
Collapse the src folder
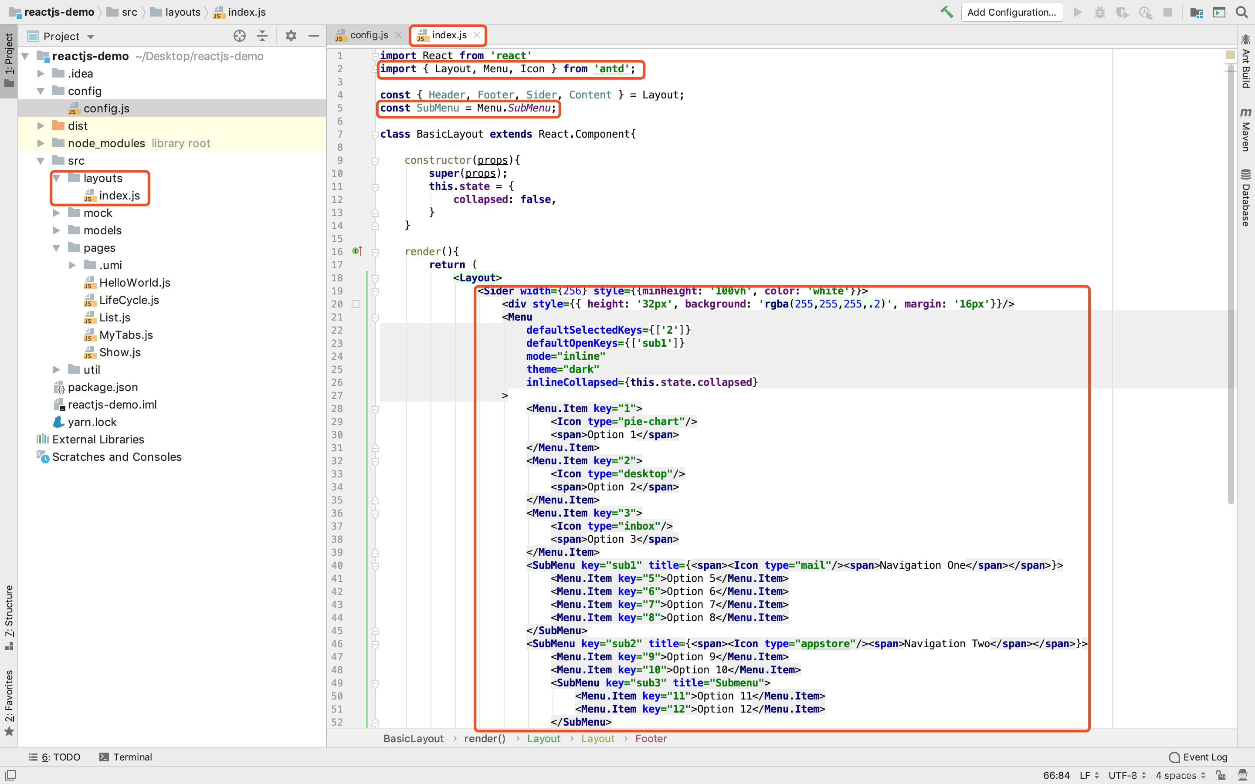click(41, 161)
